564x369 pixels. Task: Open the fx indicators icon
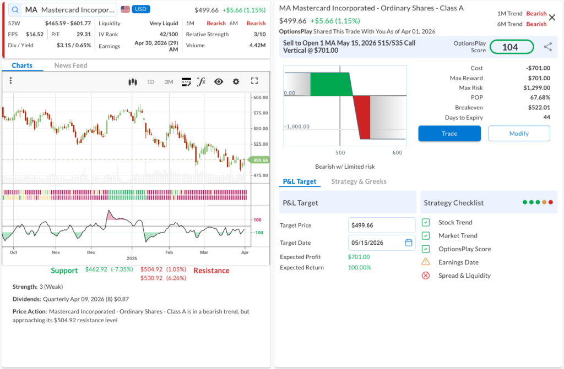tap(202, 81)
